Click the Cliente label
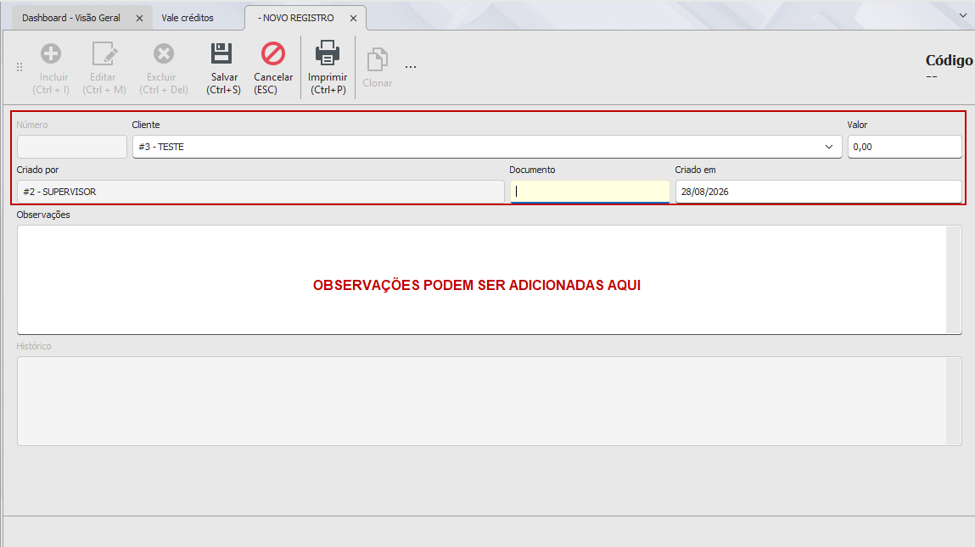Viewport: 975px width, 547px height. pos(146,125)
